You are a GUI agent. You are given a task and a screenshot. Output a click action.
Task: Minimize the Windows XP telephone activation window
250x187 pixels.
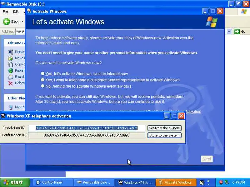click(x=167, y=116)
